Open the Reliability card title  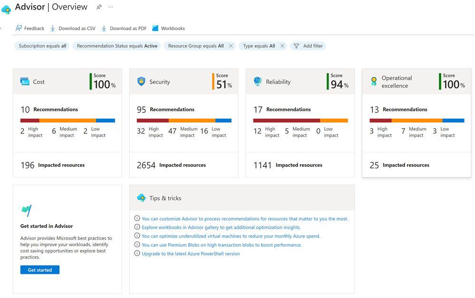(x=278, y=82)
